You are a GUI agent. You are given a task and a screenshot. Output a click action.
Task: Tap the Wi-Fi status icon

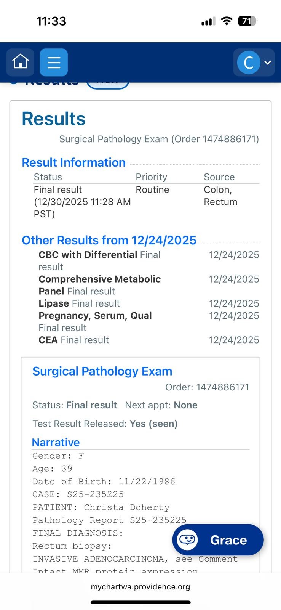[x=227, y=21]
